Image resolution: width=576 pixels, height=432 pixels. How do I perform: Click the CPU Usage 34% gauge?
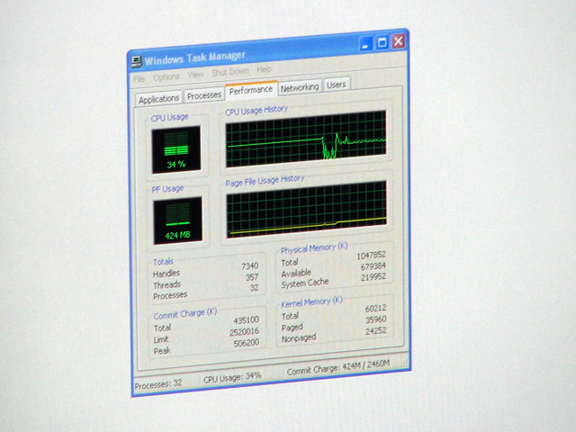click(175, 148)
